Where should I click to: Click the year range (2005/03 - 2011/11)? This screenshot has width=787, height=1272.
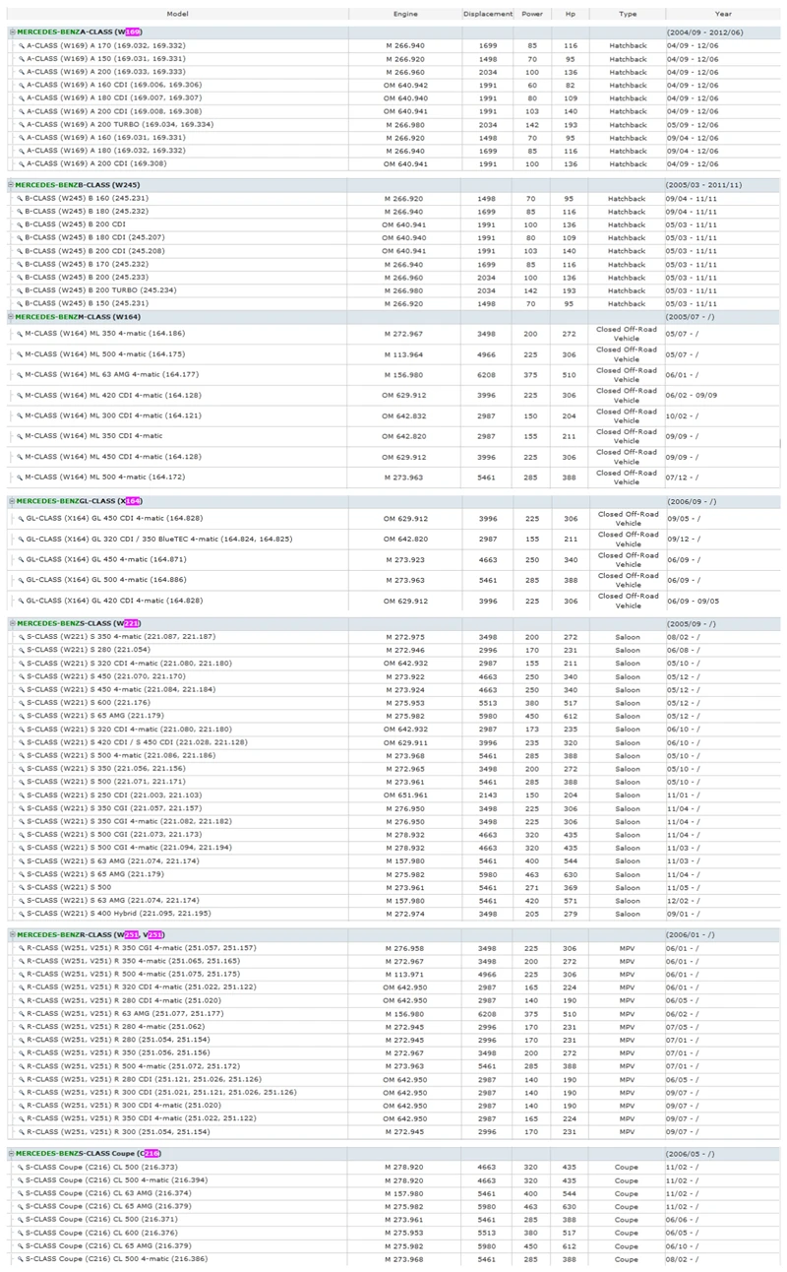704,184
